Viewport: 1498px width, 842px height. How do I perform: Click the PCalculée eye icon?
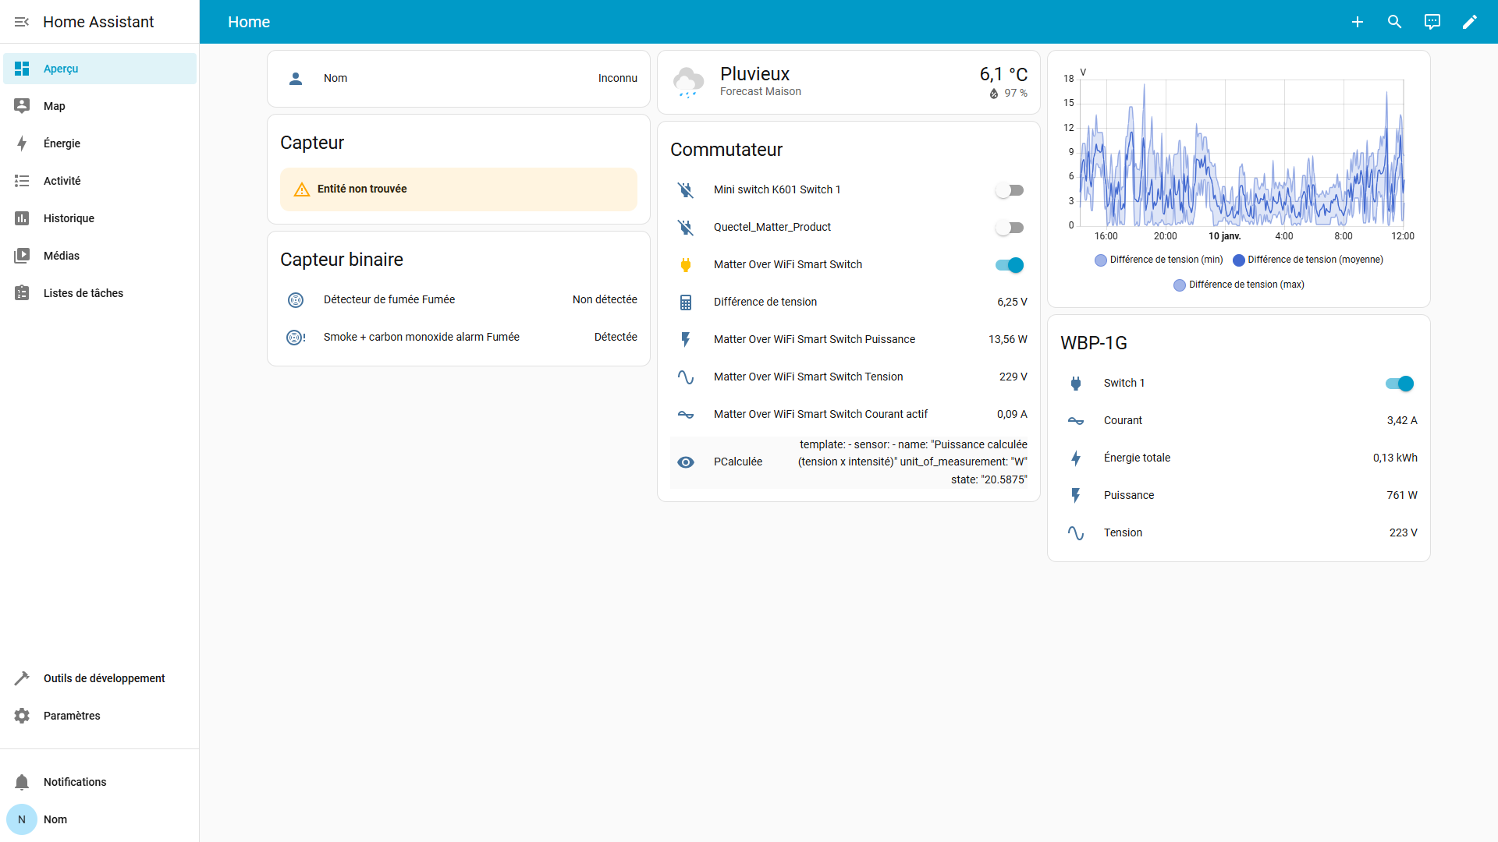coord(686,462)
